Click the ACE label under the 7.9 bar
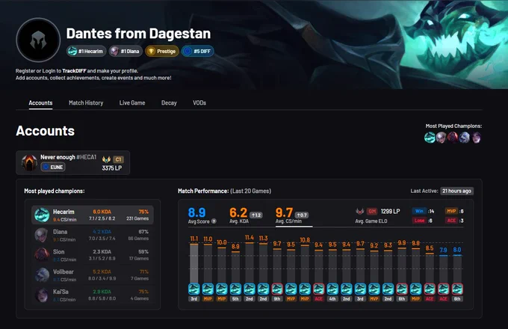The image size is (508, 329). point(444,299)
